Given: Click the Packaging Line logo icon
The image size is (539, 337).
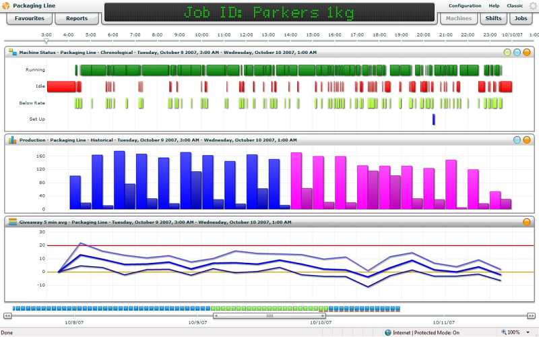Looking at the screenshot, I should point(6,5).
